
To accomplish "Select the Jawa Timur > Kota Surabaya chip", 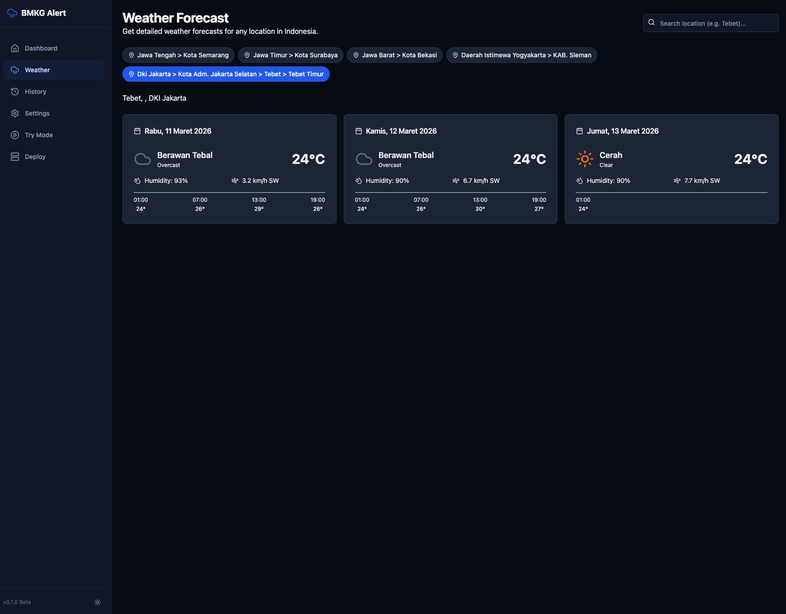I will tap(291, 55).
